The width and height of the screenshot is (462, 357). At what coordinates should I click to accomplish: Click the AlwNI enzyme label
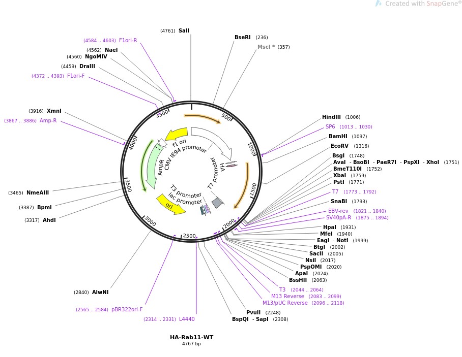tap(100, 292)
